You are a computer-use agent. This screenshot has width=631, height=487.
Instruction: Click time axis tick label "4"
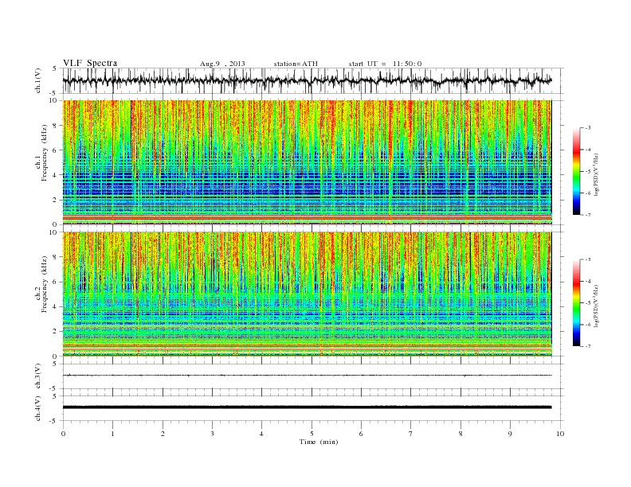point(261,434)
